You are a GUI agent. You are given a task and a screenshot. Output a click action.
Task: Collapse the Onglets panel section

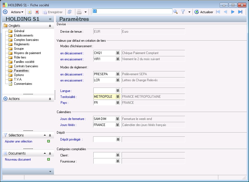pos(50,26)
